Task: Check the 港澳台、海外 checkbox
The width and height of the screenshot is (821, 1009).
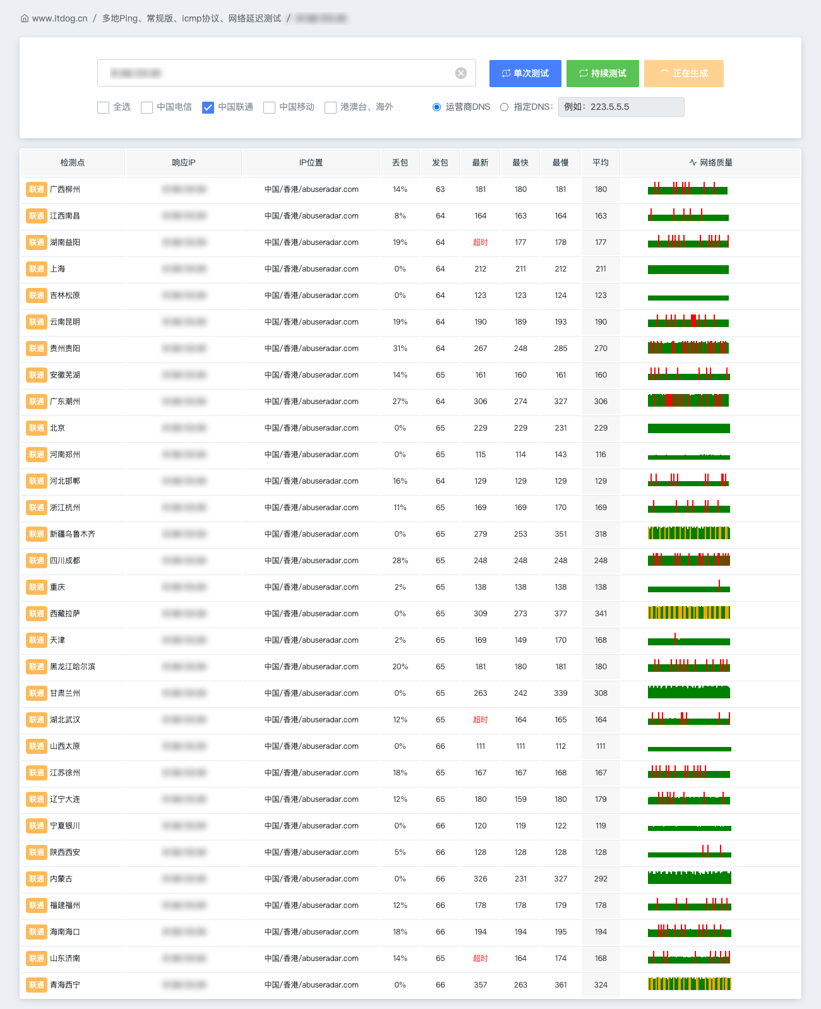Action: tap(331, 107)
